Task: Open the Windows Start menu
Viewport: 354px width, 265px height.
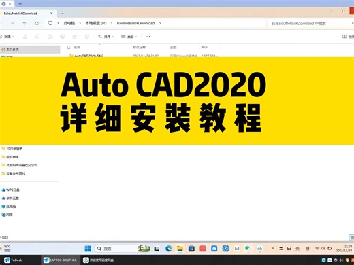Action: click(x=88, y=249)
